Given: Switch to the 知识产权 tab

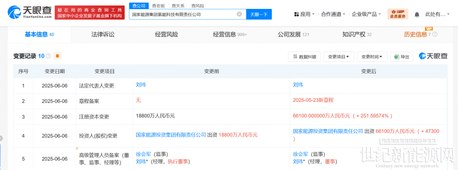Looking at the screenshot, I should pos(357,34).
